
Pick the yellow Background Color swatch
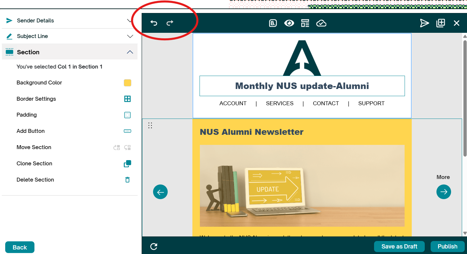pyautogui.click(x=127, y=83)
